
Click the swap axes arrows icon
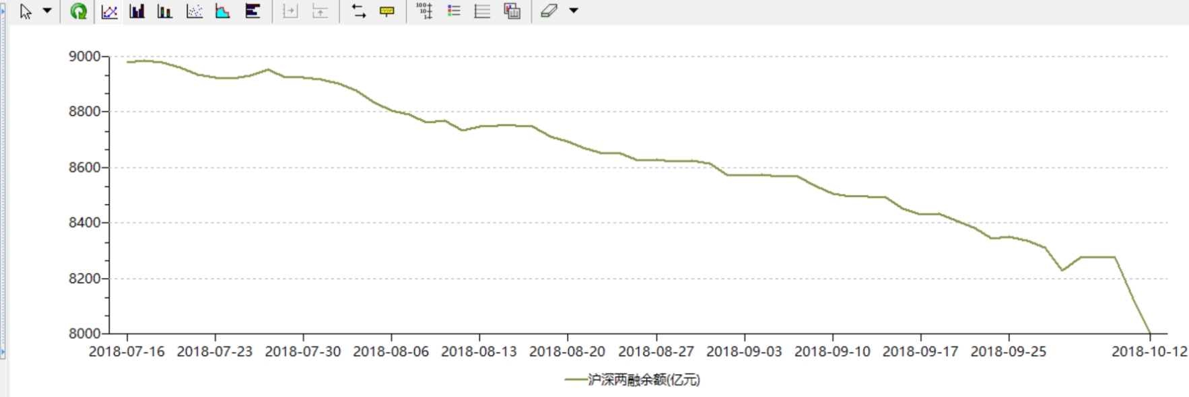click(359, 11)
